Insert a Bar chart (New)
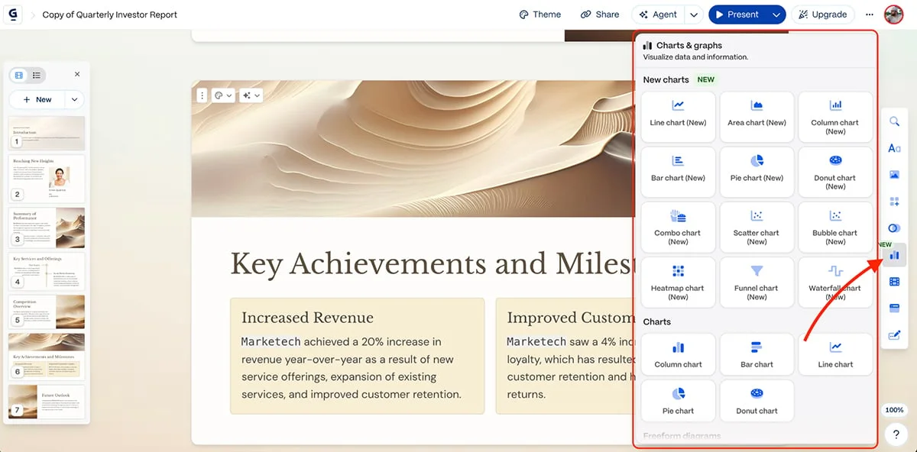This screenshot has width=917, height=452. [x=679, y=172]
